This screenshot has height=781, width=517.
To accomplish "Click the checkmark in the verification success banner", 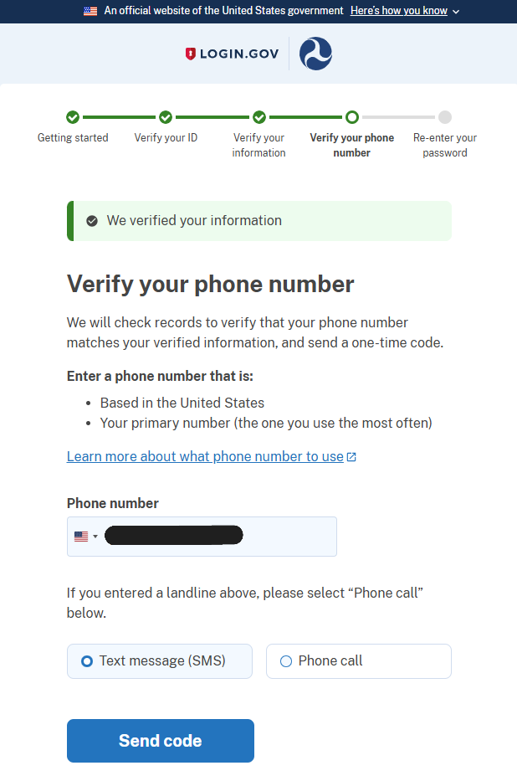I will (x=92, y=221).
